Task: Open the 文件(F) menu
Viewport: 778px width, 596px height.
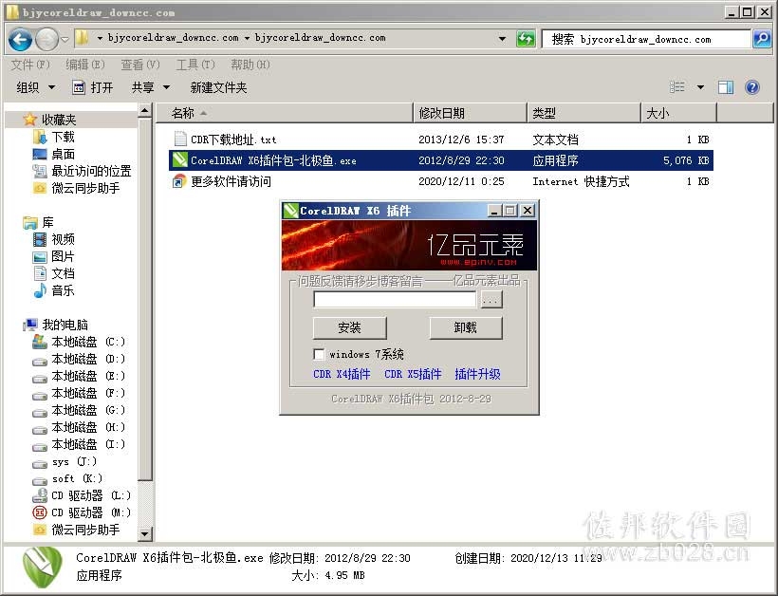Action: (30, 65)
